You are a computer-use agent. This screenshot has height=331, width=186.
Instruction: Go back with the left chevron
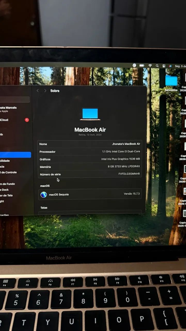click(x=38, y=91)
